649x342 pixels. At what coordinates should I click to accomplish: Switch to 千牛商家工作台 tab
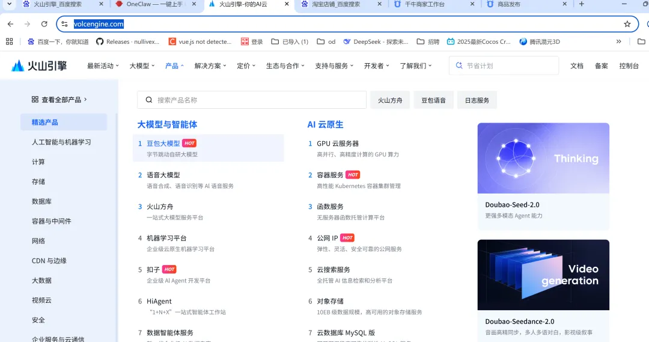click(x=426, y=4)
